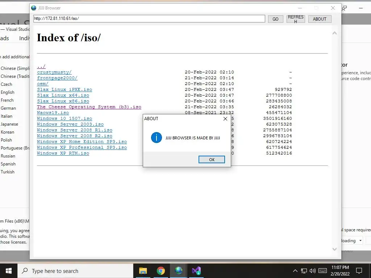Select German in Visual Studio language list

(8, 108)
